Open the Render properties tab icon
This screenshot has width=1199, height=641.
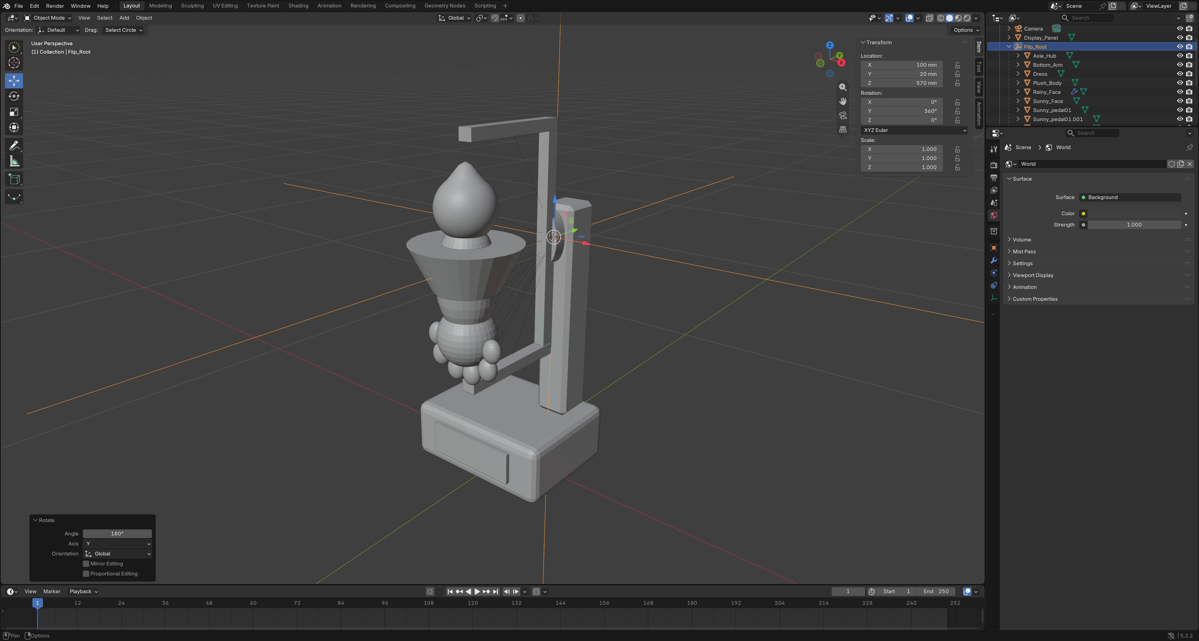pyautogui.click(x=993, y=165)
